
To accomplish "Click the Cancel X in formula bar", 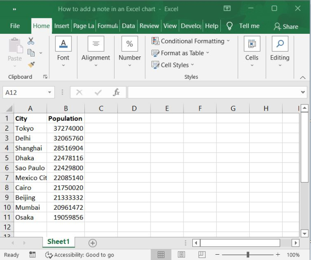I will (80, 92).
